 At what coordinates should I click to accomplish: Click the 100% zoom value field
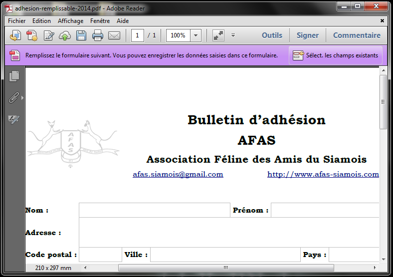pos(178,35)
